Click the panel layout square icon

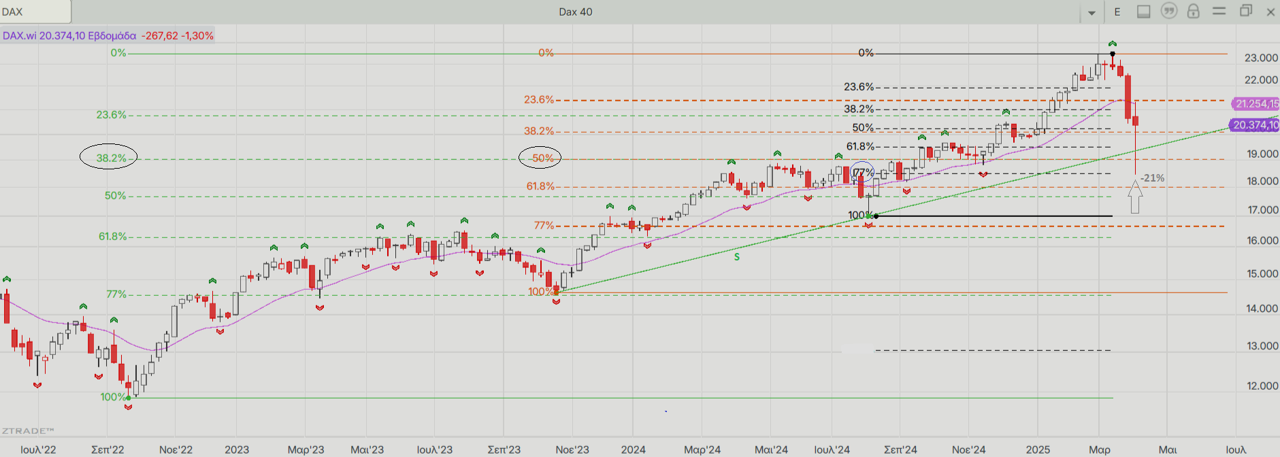click(1144, 12)
